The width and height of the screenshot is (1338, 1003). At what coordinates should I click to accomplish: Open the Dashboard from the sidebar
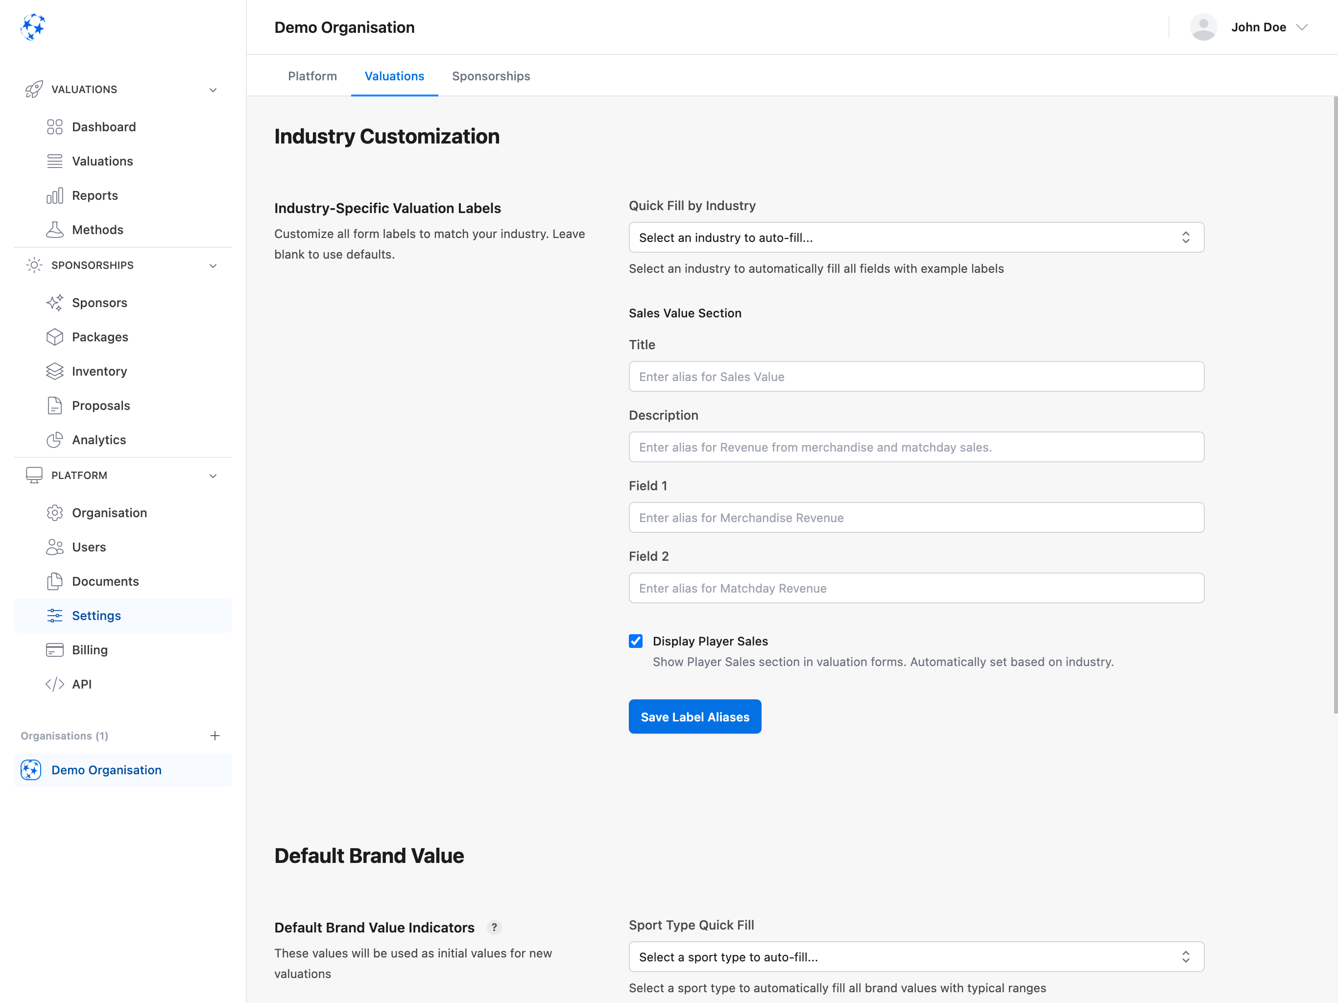coord(103,126)
